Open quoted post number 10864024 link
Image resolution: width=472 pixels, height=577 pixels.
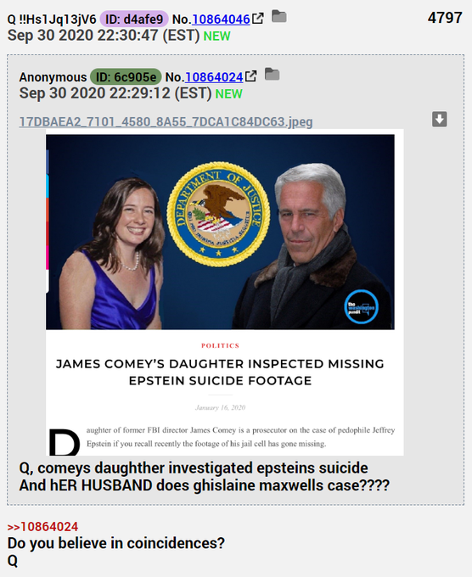tap(214, 77)
